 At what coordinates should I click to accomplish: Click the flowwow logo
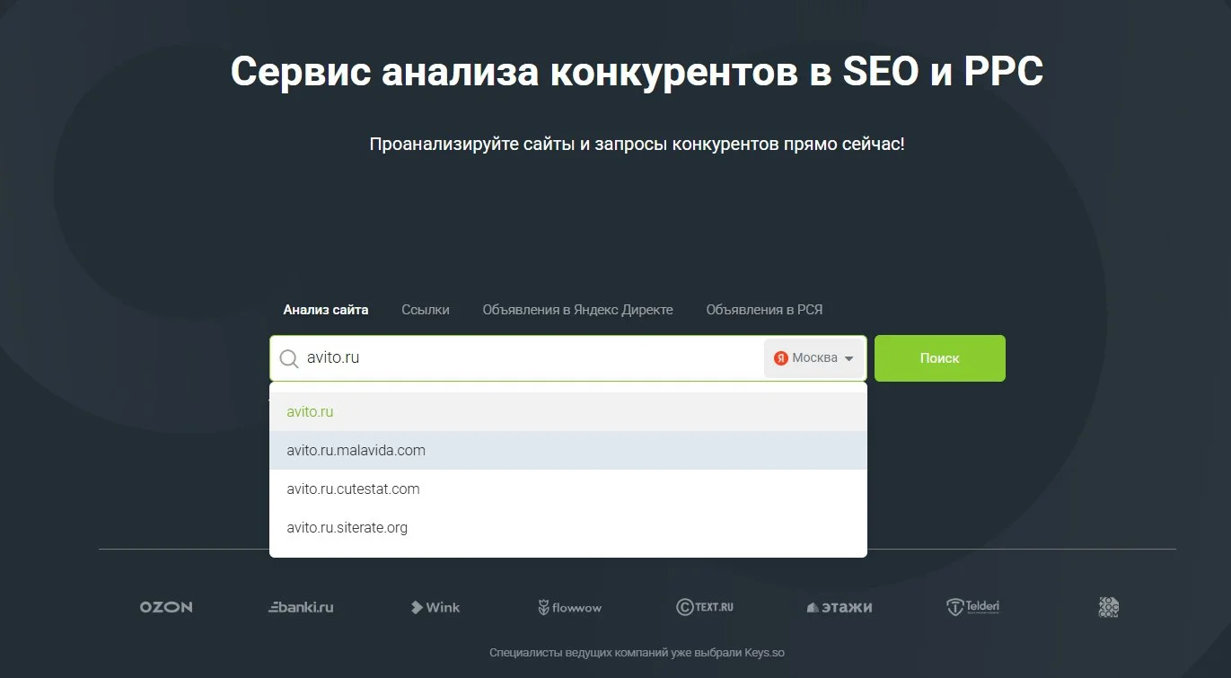coord(570,608)
